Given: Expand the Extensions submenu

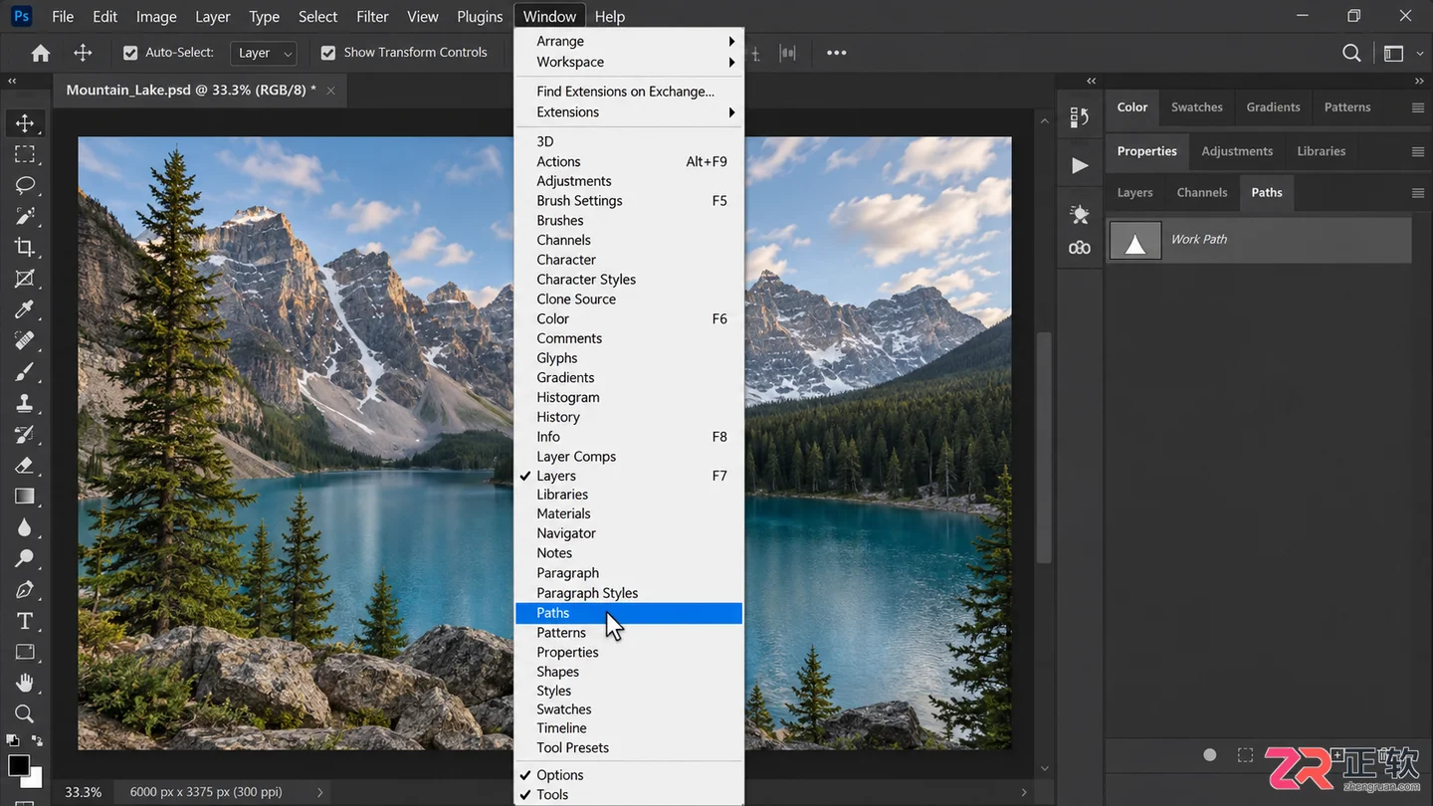Looking at the screenshot, I should 629,112.
